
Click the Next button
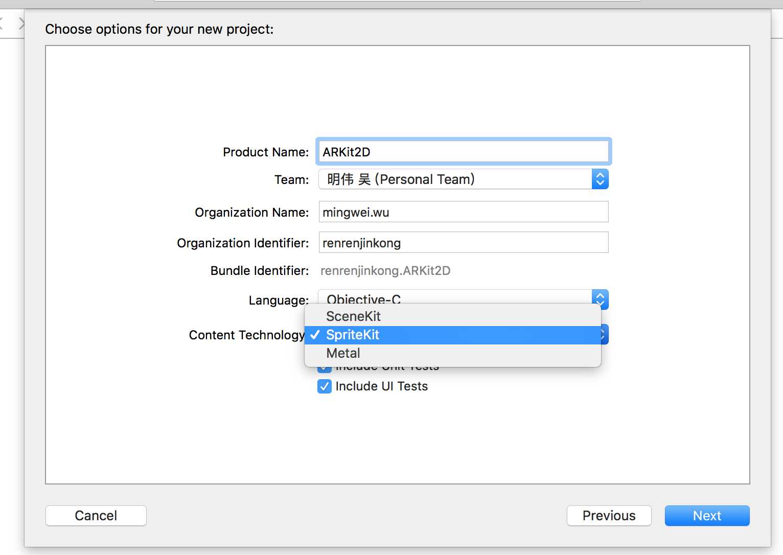707,516
